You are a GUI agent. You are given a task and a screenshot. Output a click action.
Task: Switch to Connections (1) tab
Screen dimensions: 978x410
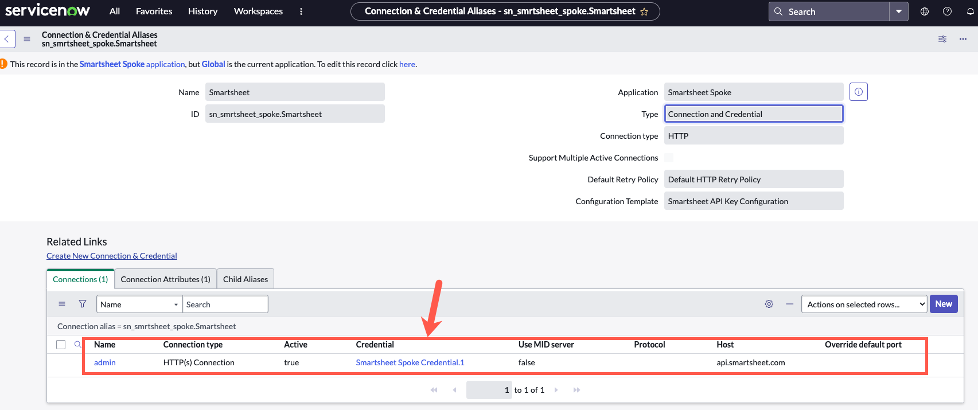80,279
